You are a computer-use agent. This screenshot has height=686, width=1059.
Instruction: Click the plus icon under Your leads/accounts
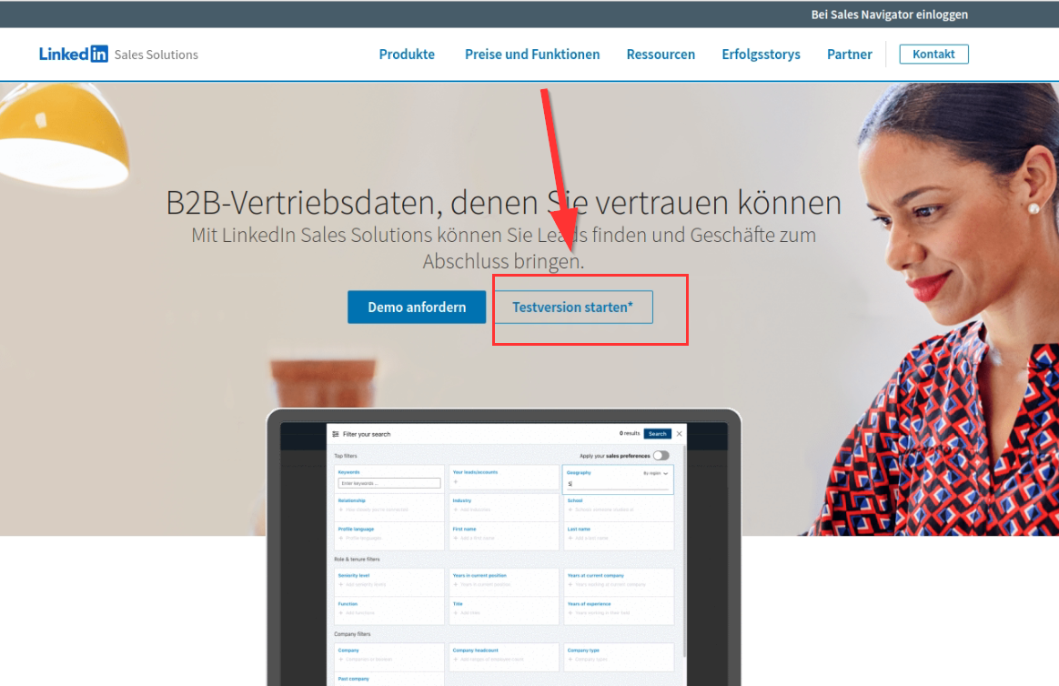[456, 482]
